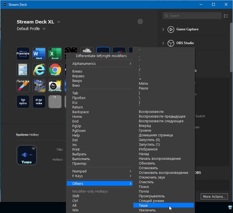Select Backspace in the hotkey menu

(x=80, y=112)
